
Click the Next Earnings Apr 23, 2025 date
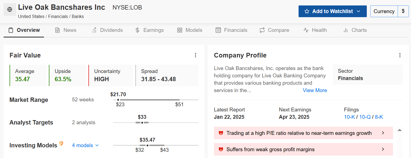coord(294,117)
